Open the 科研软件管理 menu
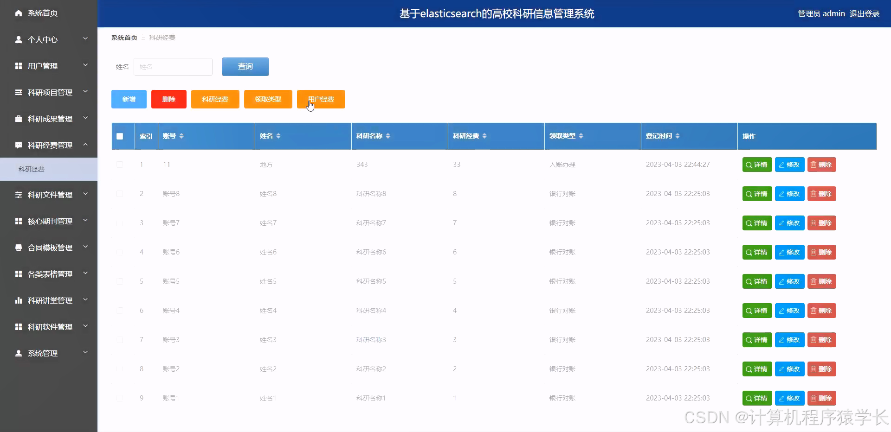 pyautogui.click(x=49, y=327)
